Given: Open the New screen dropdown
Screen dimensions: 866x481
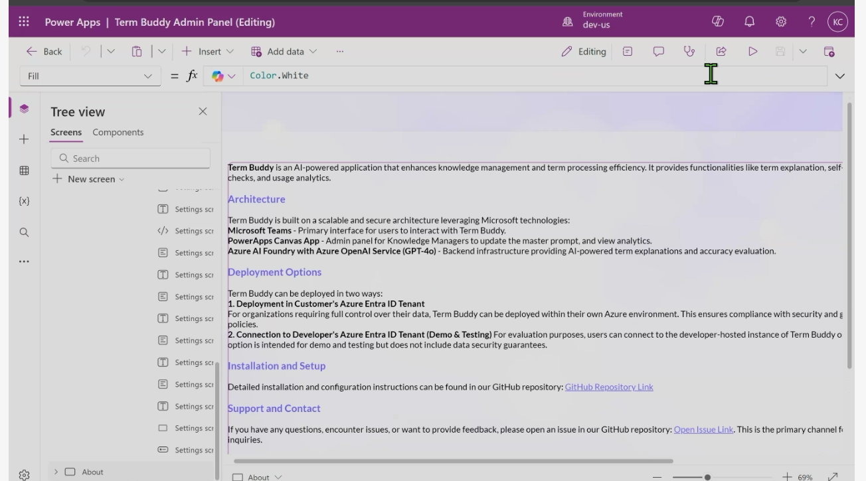Looking at the screenshot, I should (x=88, y=179).
